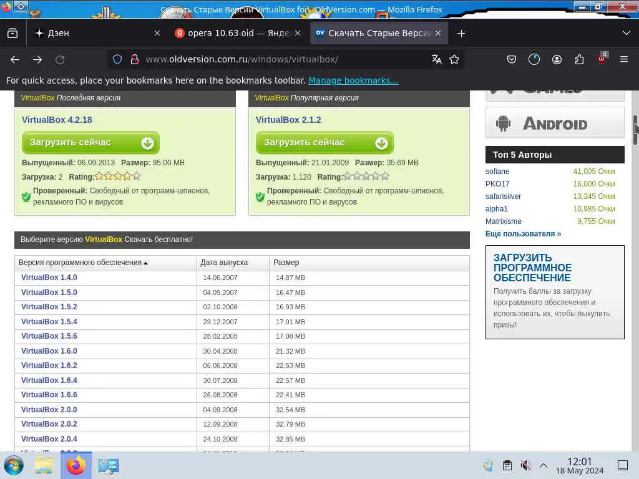Image resolution: width=639 pixels, height=479 pixels.
Task: Expand the hidden system tray icons chevron
Action: (544, 465)
